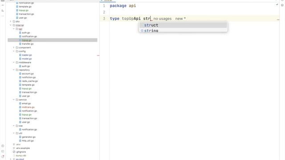Collapse the api folder
Screen dimensions: 285x160
click(14, 29)
